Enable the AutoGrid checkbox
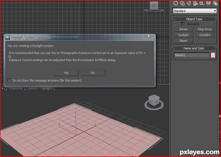Screen dimensions: 221x157 [183, 24]
